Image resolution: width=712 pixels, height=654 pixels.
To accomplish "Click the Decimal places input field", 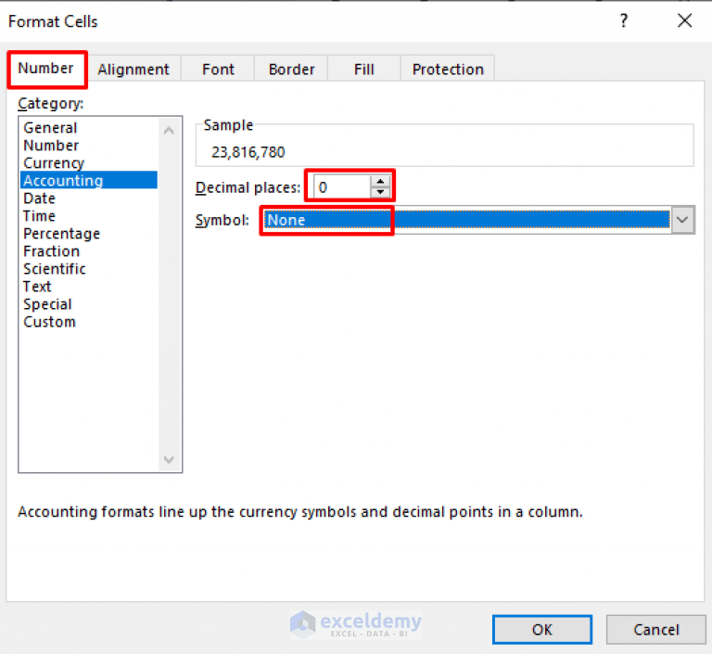I will pos(342,187).
